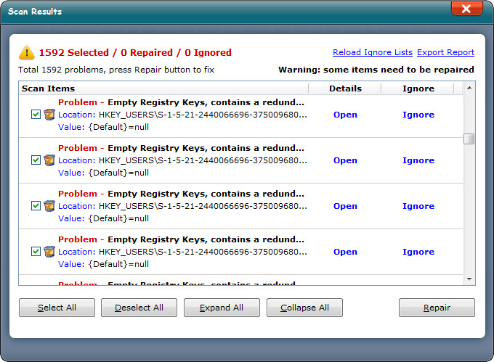Click the Details column header
Viewport: 494px width, 362px height.
[345, 89]
